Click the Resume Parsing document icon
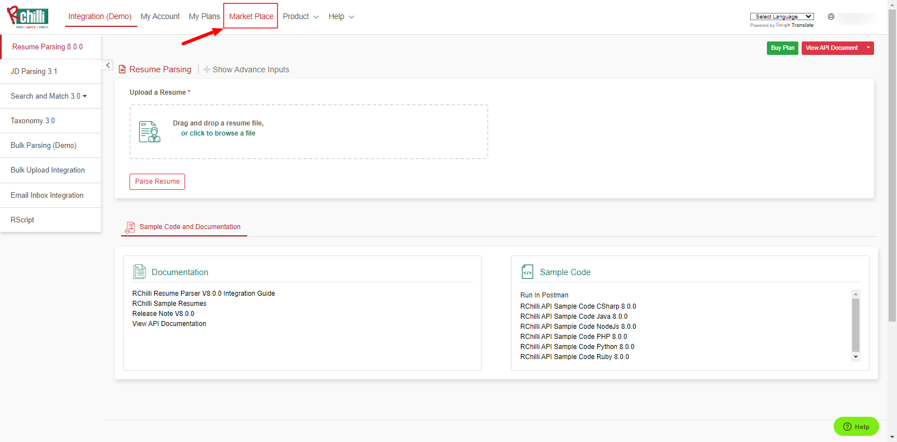897x442 pixels. 122,69
